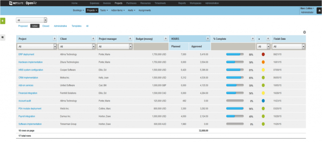322x143 pixels.
Task: Open Project manager All filter dropdown
Action: 115,47
